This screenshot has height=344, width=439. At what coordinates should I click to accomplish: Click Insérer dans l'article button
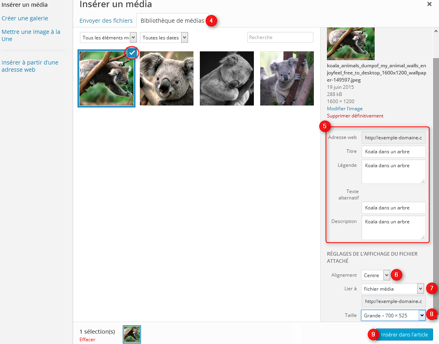point(404,334)
